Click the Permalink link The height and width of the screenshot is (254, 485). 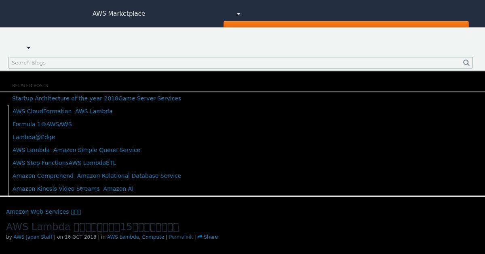coord(181,237)
